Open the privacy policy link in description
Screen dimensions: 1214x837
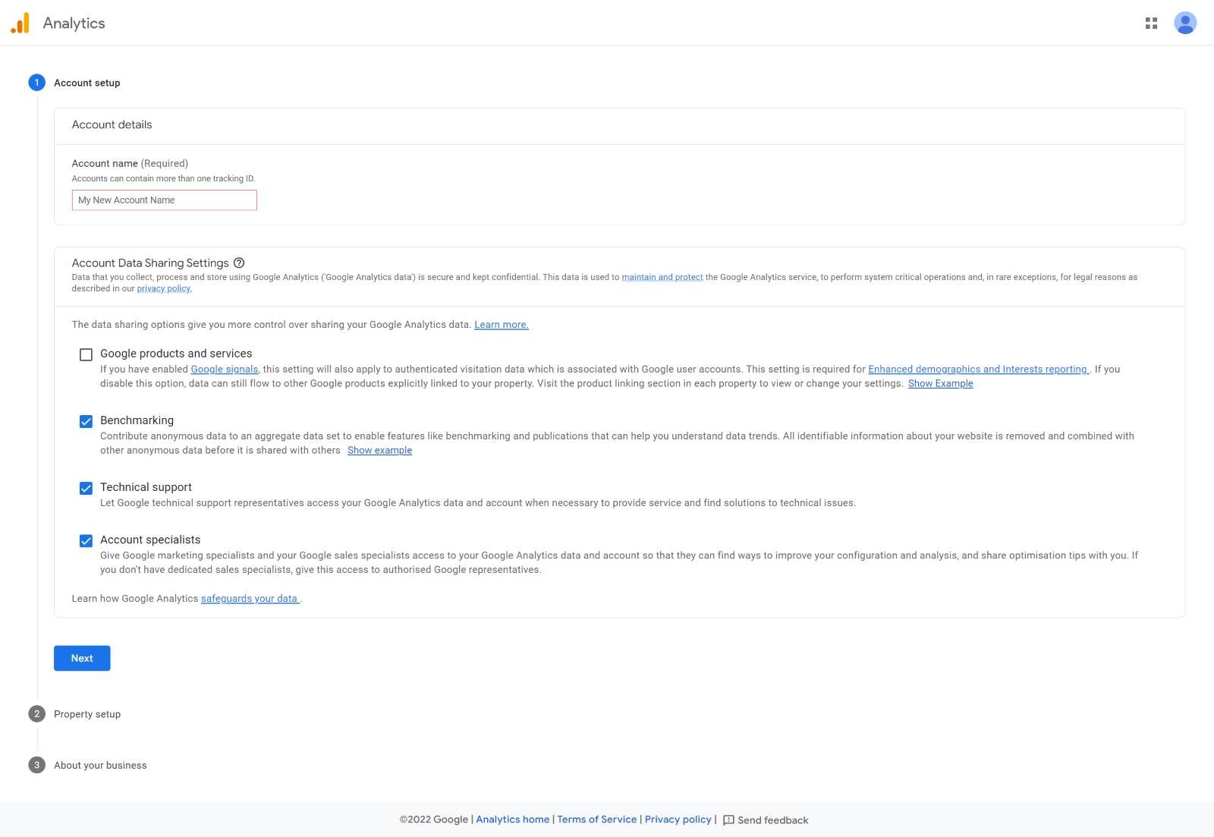pyautogui.click(x=165, y=288)
